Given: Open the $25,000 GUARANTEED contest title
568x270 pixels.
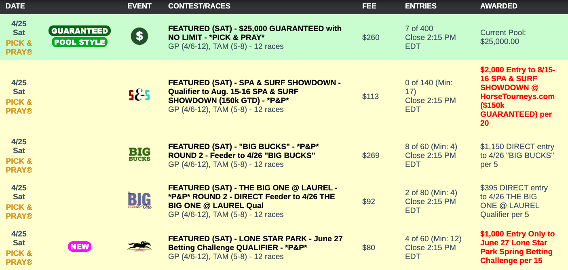Looking at the screenshot, I should 255,33.
